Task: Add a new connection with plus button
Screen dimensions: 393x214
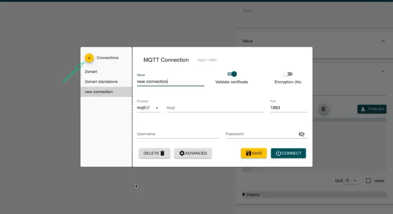Action: pos(89,58)
